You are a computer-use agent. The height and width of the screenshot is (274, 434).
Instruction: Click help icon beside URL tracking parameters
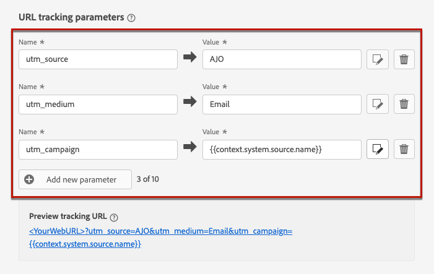tap(131, 19)
